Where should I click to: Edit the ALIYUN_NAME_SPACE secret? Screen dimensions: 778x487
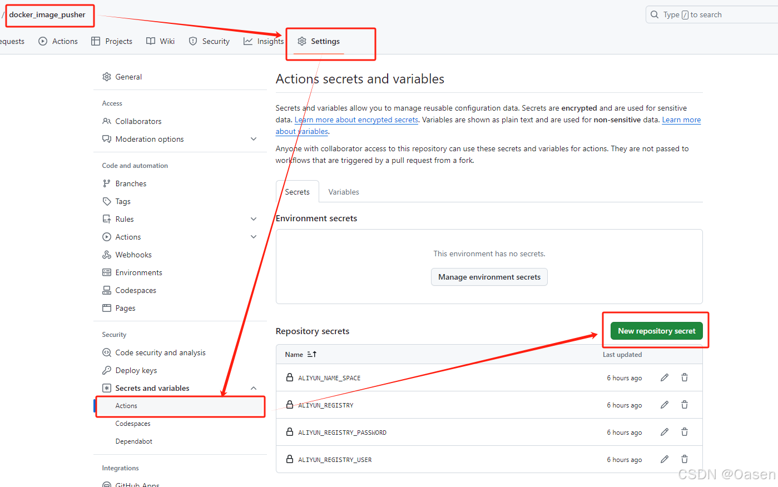pyautogui.click(x=665, y=377)
